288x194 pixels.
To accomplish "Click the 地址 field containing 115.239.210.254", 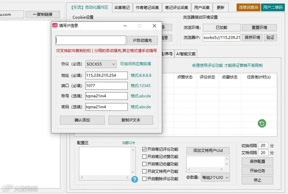I will 107,75.
